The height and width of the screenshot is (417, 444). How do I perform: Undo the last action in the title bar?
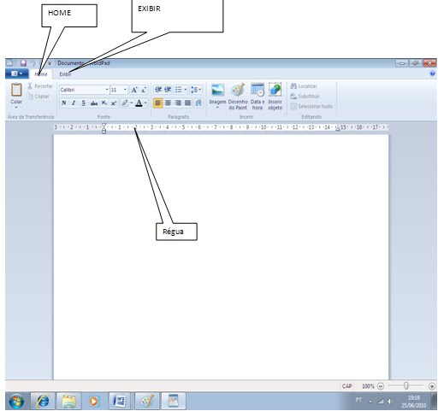point(33,63)
